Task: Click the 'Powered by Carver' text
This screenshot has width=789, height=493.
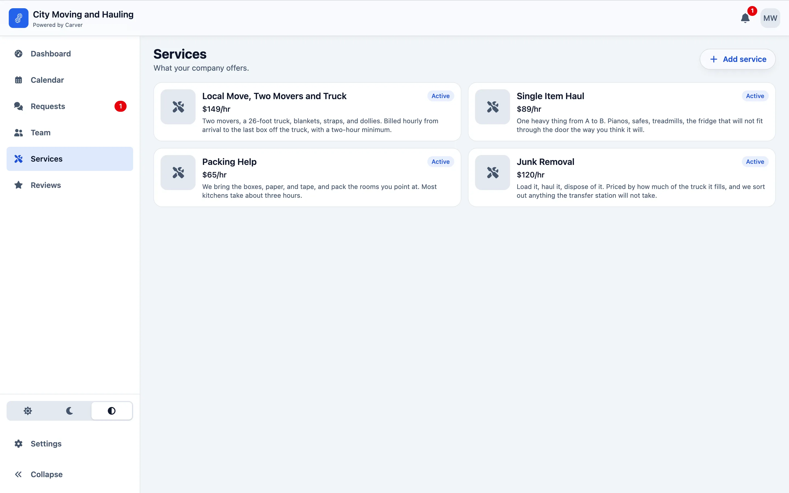Action: 58,25
